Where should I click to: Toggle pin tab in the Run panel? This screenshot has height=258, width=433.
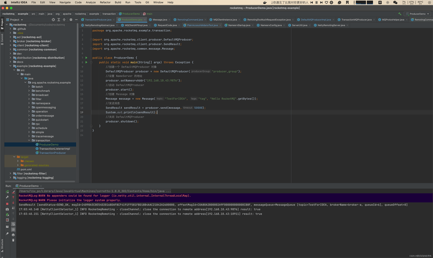coord(7,234)
